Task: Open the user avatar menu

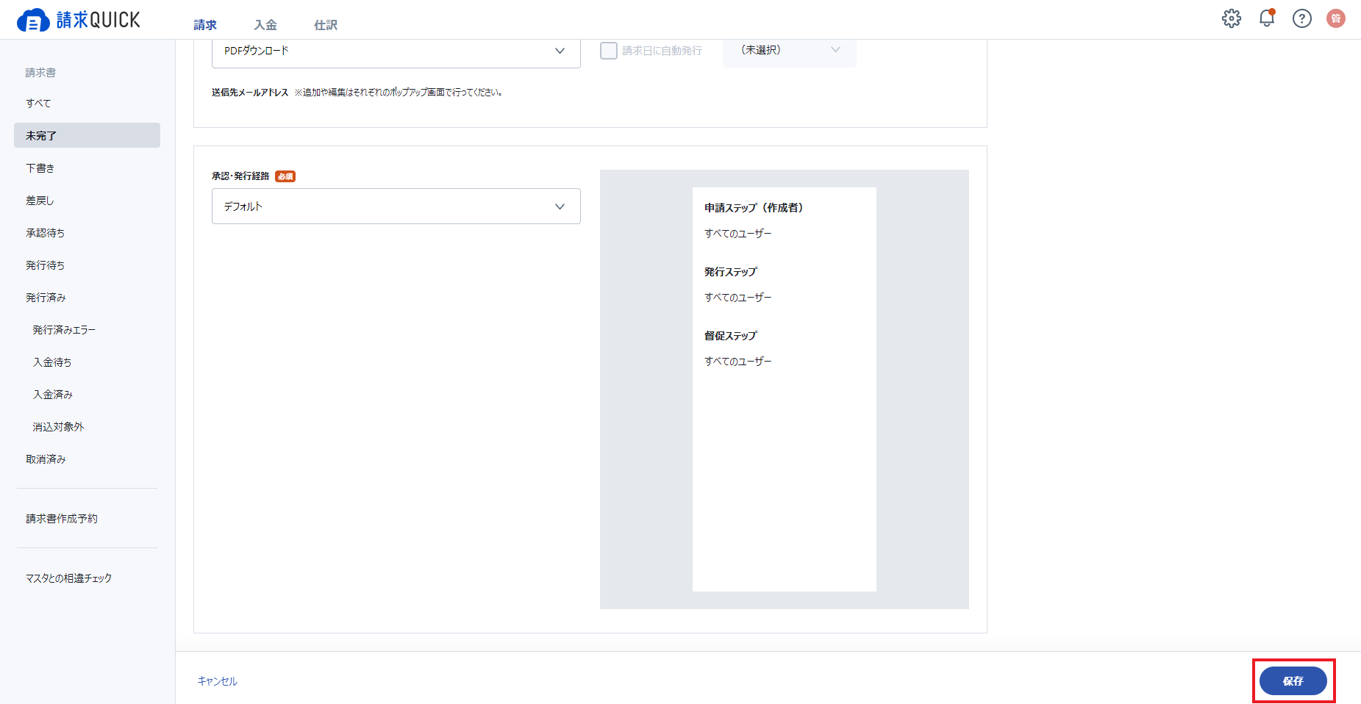Action: pos(1336,18)
